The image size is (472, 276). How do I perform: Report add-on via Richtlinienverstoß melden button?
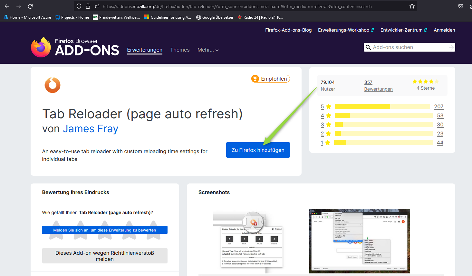(x=105, y=256)
